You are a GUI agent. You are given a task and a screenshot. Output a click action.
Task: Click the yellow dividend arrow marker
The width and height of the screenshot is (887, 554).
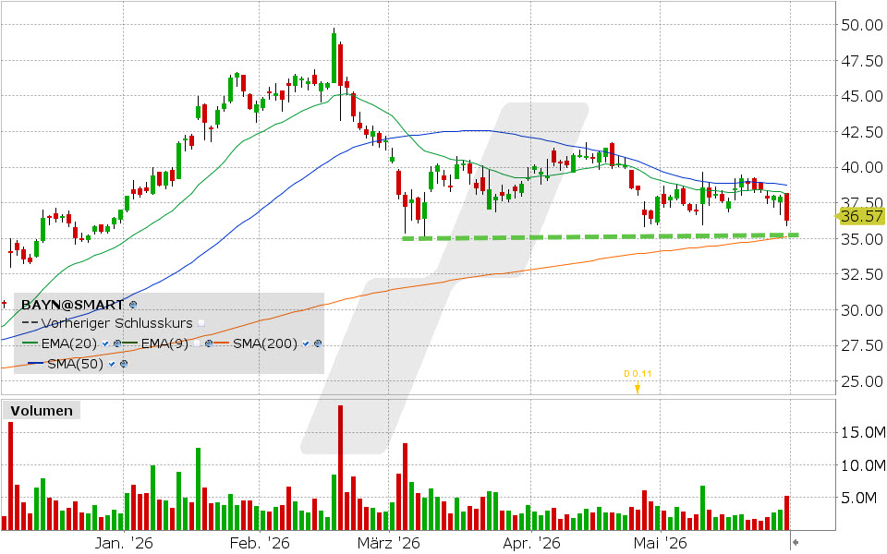638,388
